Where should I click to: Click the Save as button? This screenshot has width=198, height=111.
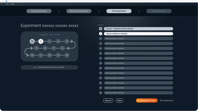pos(108,101)
